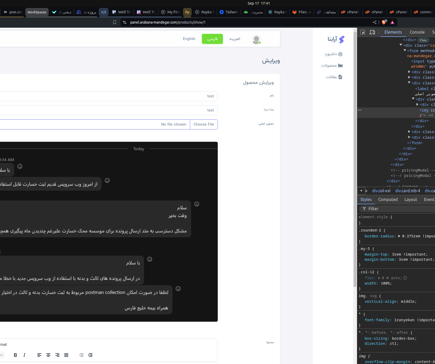Open the Brave shields icon

click(x=384, y=22)
